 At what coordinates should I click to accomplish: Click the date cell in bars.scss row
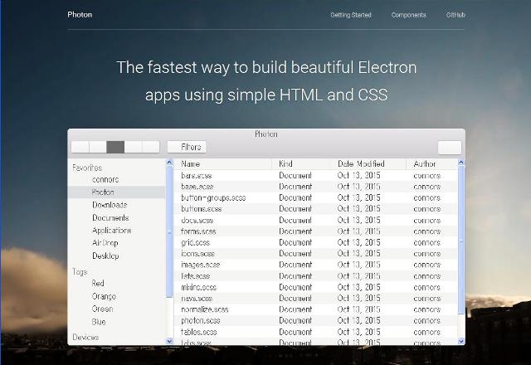[358, 175]
